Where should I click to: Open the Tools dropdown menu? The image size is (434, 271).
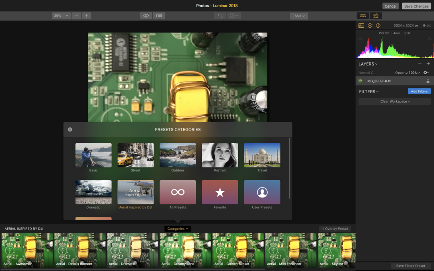[x=299, y=16]
